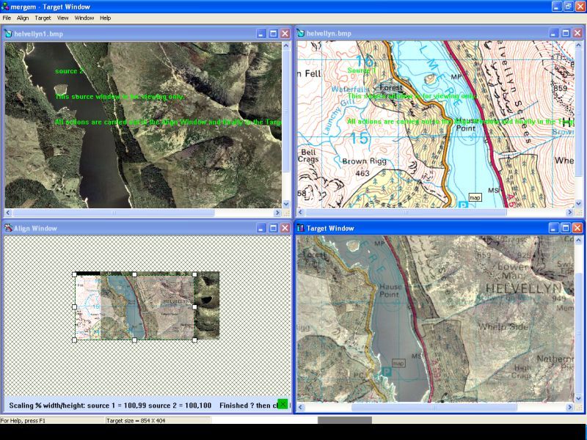Click the Align Window title icon
This screenshot has height=440, width=587.
coord(8,228)
